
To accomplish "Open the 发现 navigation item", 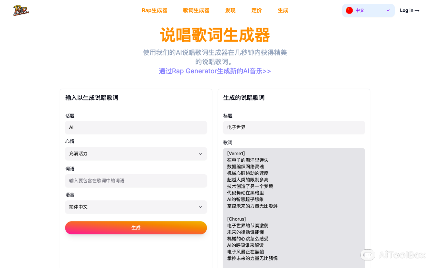I will tap(230, 10).
